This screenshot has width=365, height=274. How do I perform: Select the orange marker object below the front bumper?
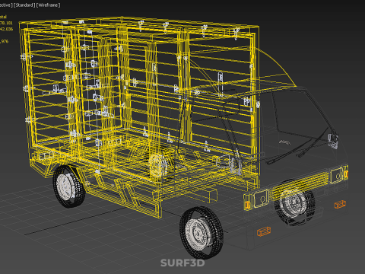tap(264, 231)
